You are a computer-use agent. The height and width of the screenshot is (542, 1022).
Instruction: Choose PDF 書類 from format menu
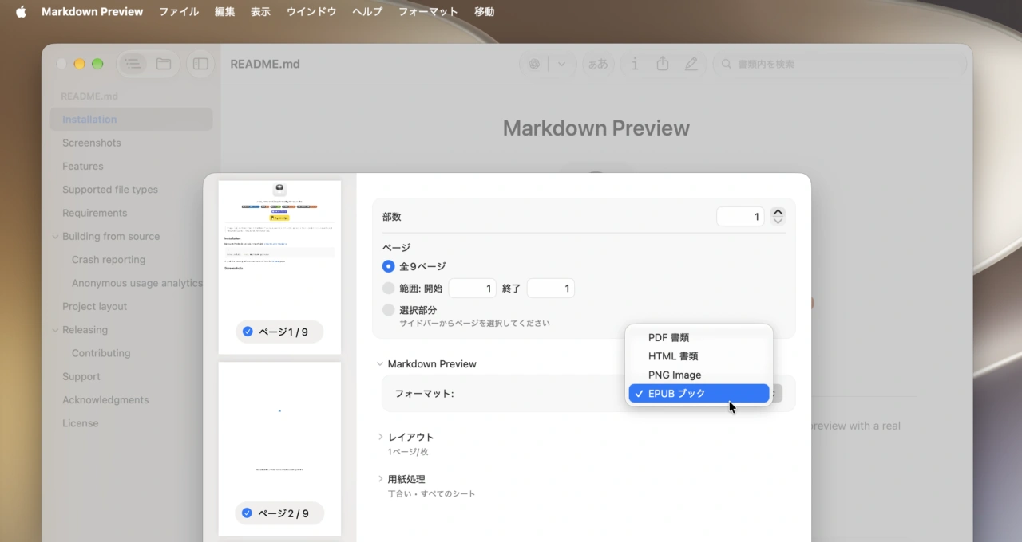point(699,337)
